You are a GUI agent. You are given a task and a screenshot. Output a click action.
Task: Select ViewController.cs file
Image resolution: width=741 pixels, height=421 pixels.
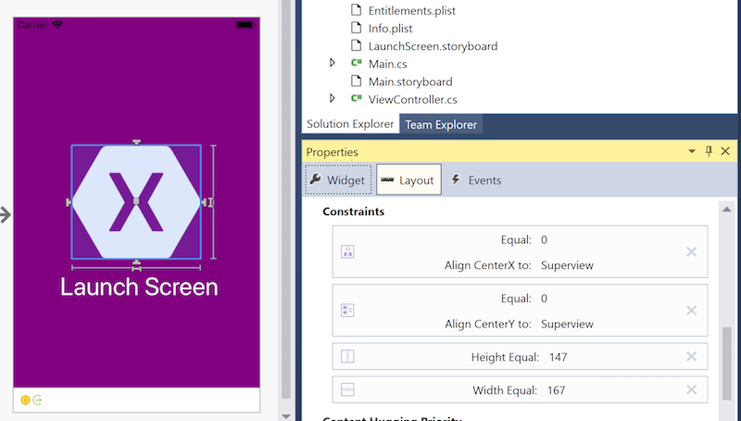(412, 99)
